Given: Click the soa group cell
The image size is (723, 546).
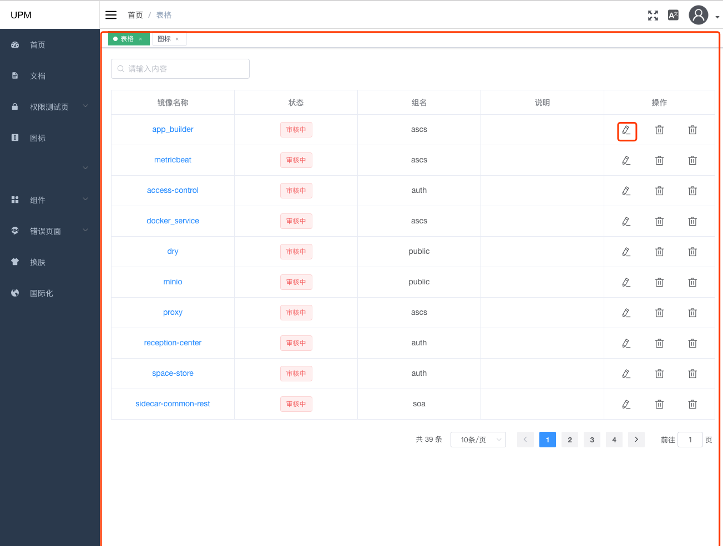Looking at the screenshot, I should 419,404.
